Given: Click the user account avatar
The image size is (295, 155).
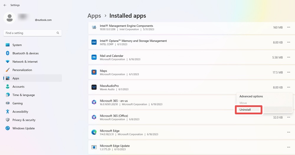Looking at the screenshot, I should click(10, 18).
